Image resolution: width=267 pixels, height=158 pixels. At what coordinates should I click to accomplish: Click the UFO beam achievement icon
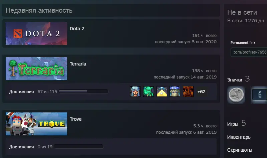[x=162, y=91]
